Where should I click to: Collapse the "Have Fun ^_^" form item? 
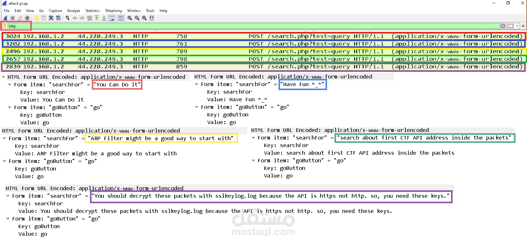tap(197, 84)
